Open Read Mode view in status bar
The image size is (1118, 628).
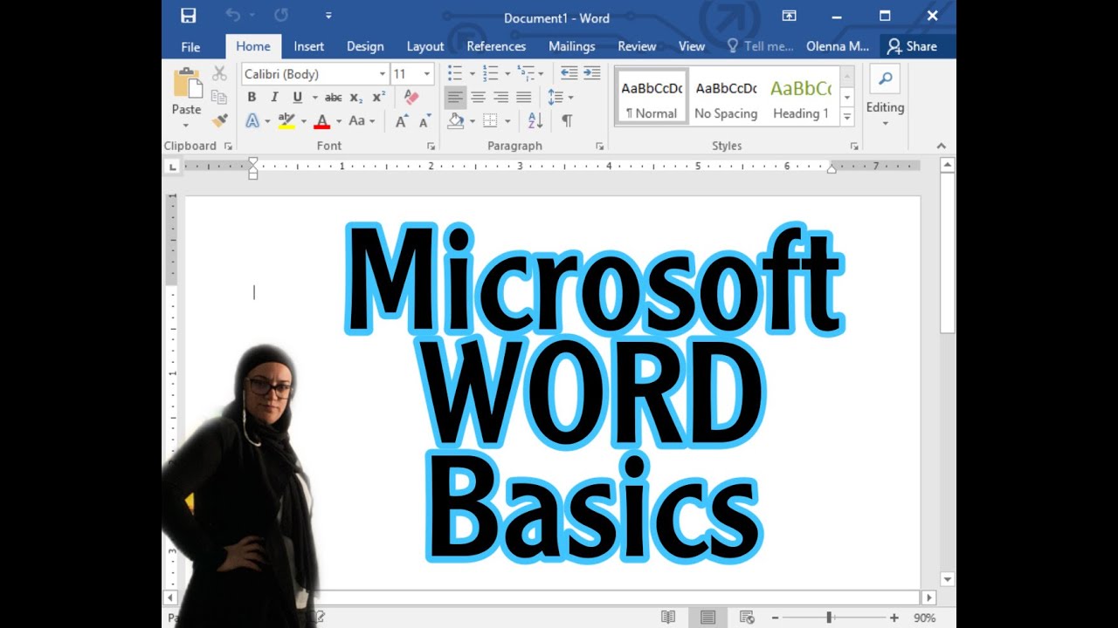click(668, 617)
